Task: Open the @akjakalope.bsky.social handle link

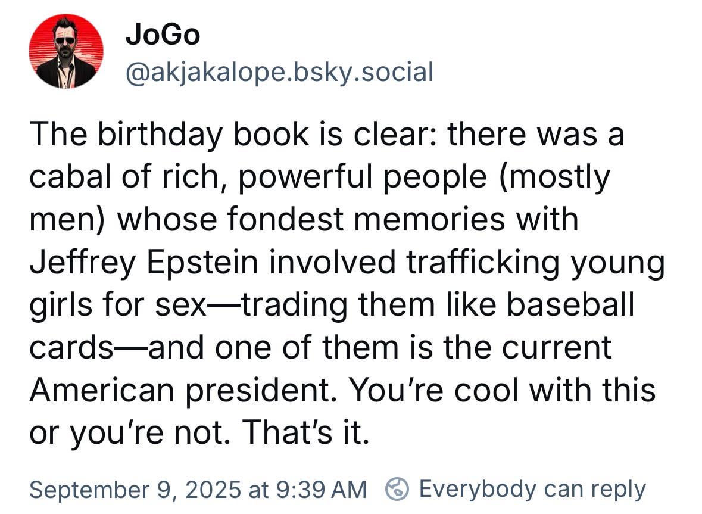Action: click(279, 73)
